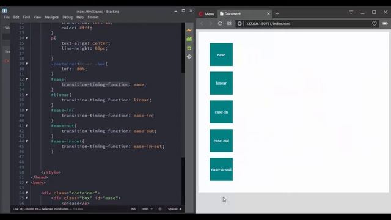Close the Document tab
This screenshot has width=391, height=220.
(268, 13)
